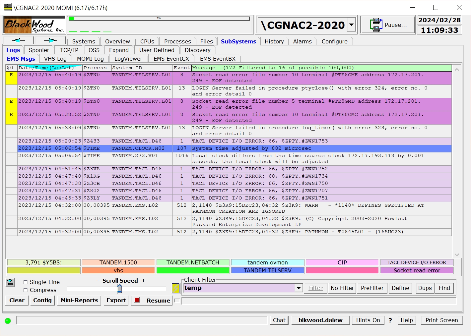Enable the Compress checkbox
The image size is (471, 336).
[x=26, y=290]
